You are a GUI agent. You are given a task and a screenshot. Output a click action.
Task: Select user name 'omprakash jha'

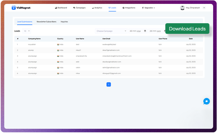pyautogui.click(x=81, y=56)
